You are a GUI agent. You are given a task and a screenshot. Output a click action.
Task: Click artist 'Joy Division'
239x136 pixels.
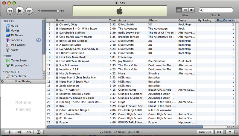click(x=126, y=61)
